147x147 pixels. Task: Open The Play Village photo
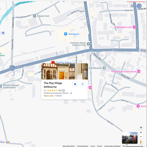(x=64, y=71)
